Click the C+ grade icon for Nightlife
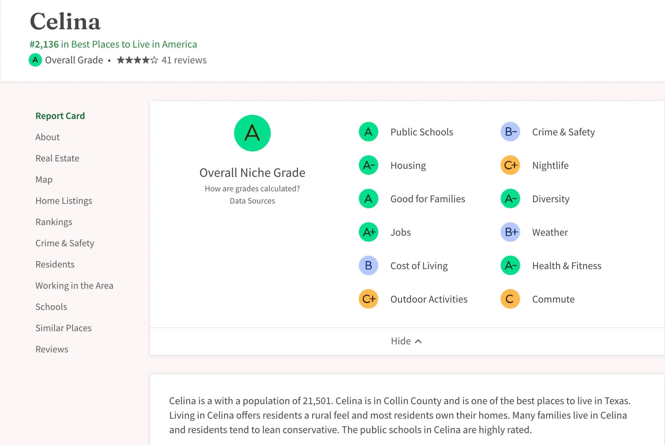The height and width of the screenshot is (445, 665). click(x=510, y=165)
